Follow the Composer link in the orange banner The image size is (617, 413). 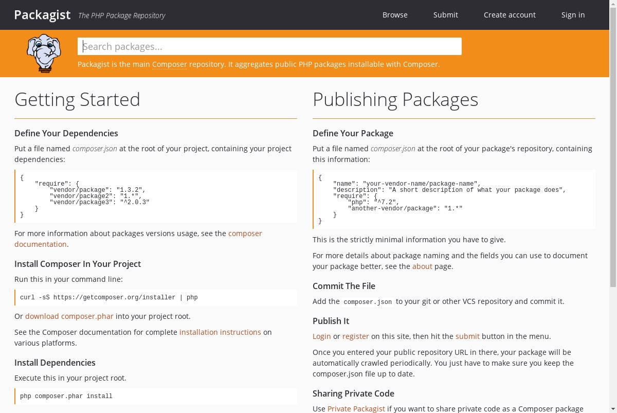[170, 64]
